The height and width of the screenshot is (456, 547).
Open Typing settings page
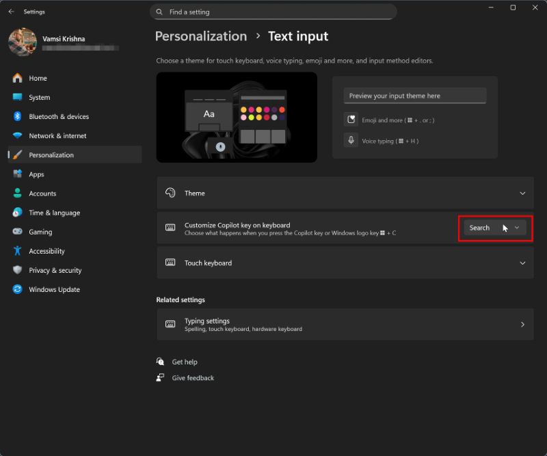pyautogui.click(x=345, y=325)
